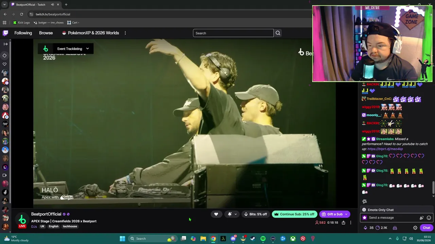The image size is (435, 244).
Task: Open the botger — imr_chowx bookmark
Action: pyautogui.click(x=49, y=23)
